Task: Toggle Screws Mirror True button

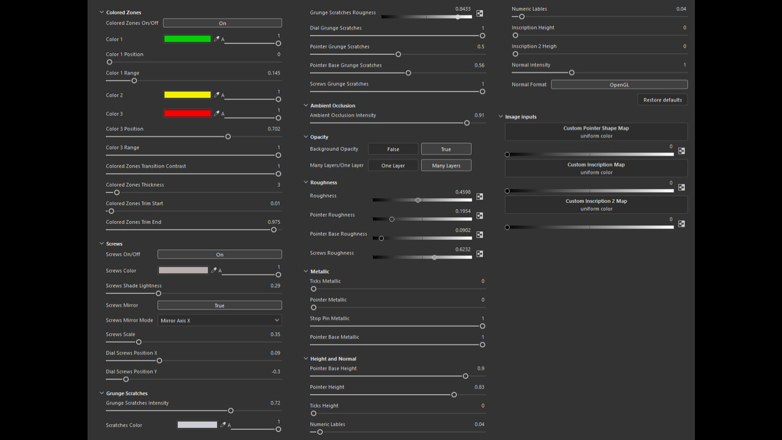Action: point(219,305)
